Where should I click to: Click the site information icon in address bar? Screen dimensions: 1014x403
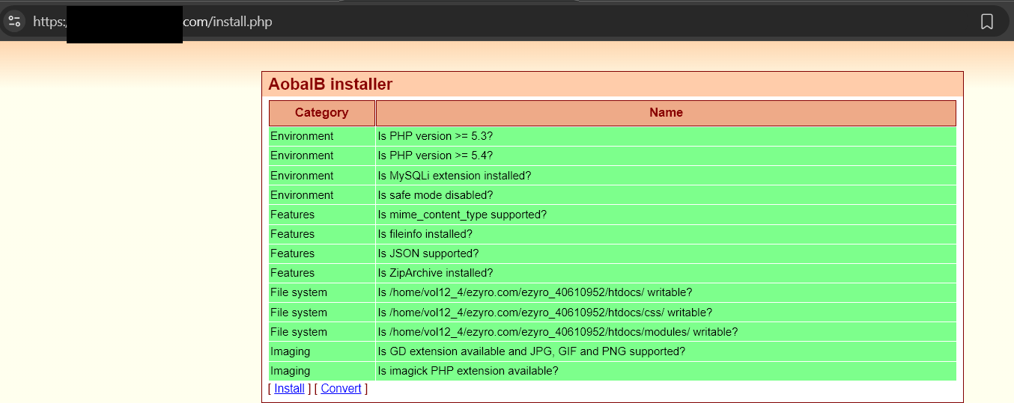tap(14, 21)
